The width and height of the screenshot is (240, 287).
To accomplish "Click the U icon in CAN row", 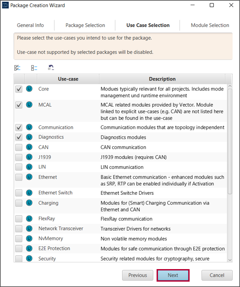I will coord(29,147).
